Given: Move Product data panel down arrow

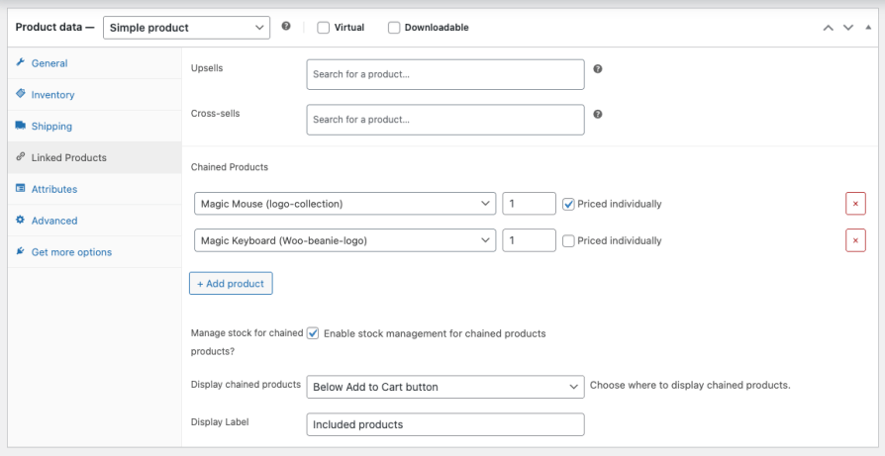Looking at the screenshot, I should tap(848, 28).
